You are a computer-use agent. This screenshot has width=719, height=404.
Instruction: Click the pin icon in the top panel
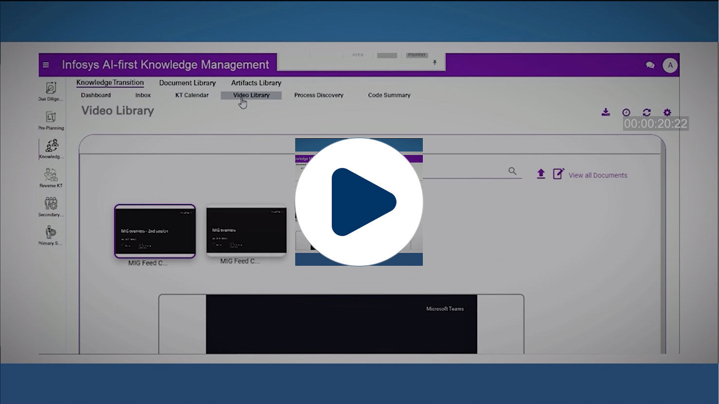coord(435,62)
